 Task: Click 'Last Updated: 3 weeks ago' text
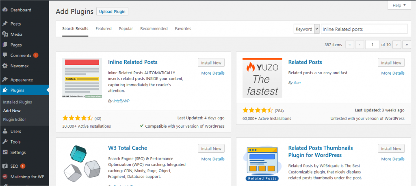click(380, 110)
